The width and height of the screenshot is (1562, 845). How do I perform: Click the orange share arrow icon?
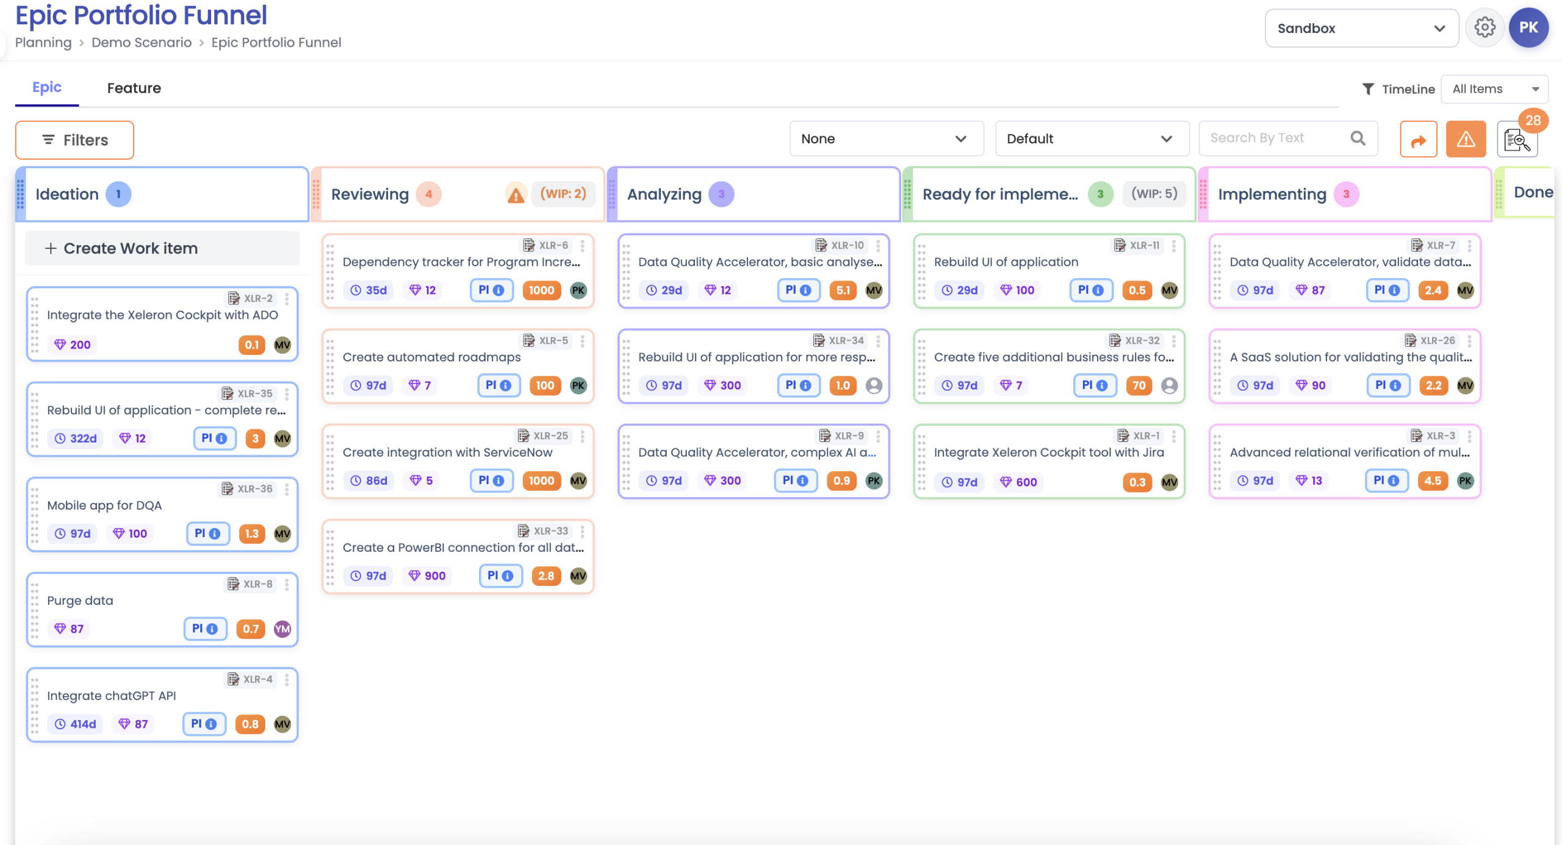(x=1418, y=140)
